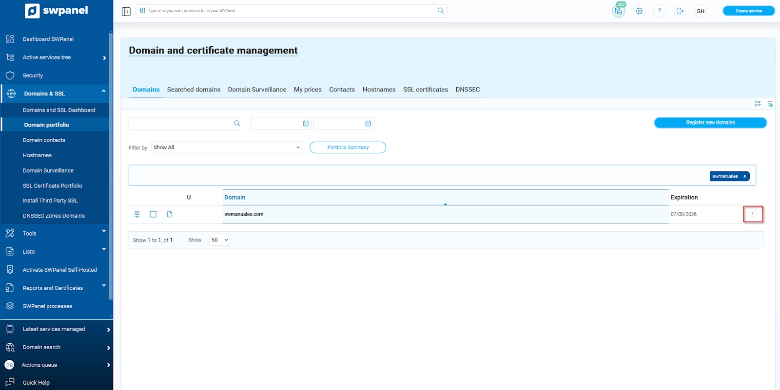Open the Show 50 rows dropdown
The image size is (780, 390).
(x=219, y=240)
